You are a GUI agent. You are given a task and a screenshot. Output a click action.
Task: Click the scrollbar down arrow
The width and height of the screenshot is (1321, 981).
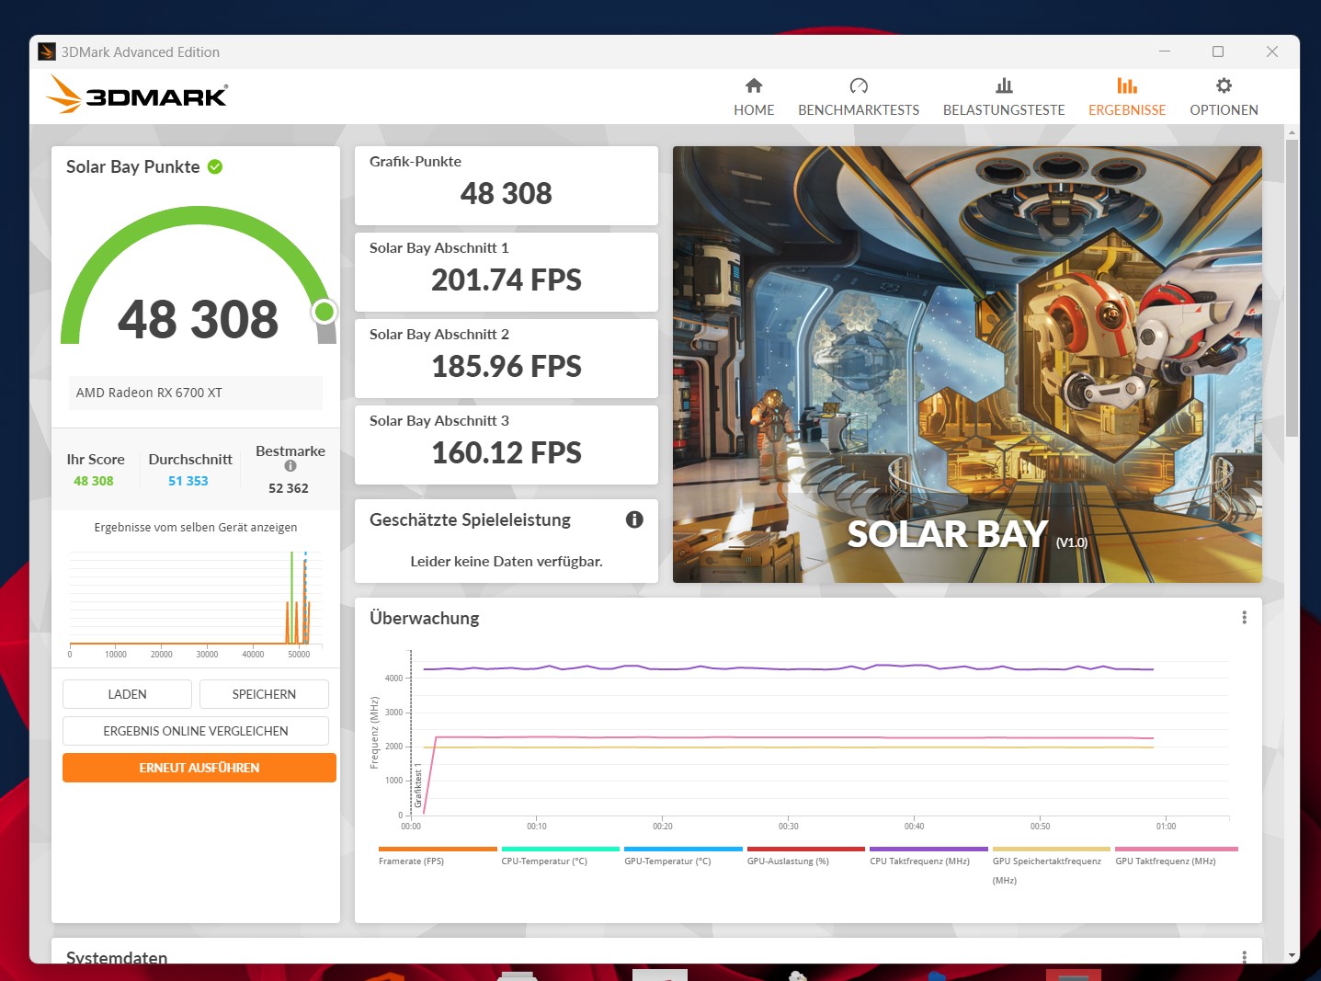click(1292, 956)
